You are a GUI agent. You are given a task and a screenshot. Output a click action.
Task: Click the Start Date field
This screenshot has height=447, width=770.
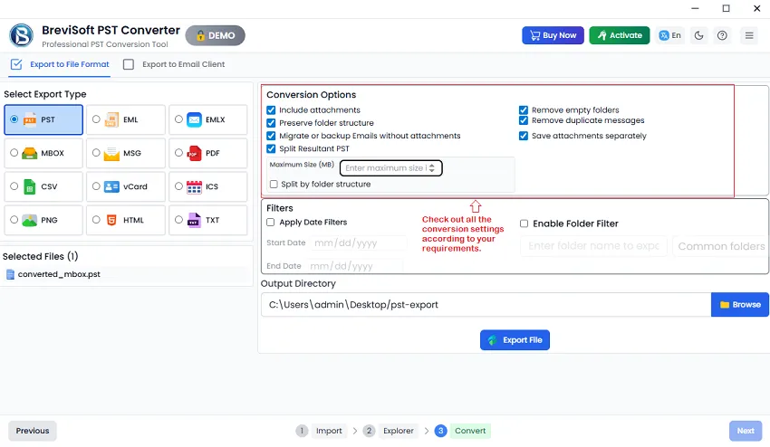(x=358, y=243)
